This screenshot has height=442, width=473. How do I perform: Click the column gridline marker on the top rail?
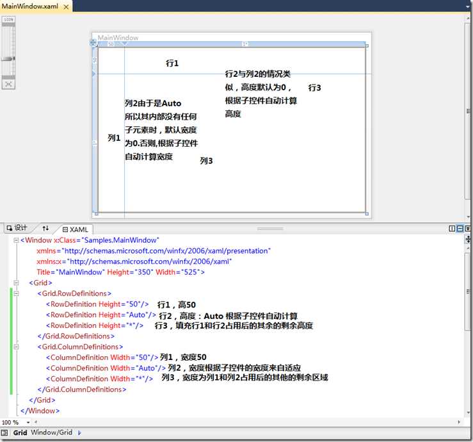tap(124, 44)
